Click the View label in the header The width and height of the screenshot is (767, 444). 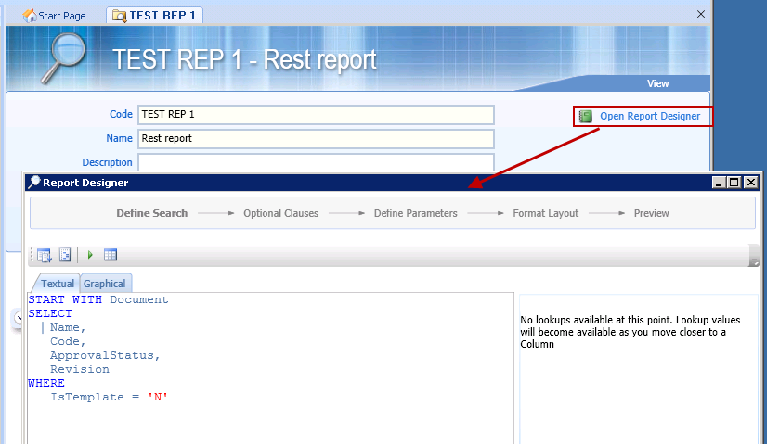[658, 84]
